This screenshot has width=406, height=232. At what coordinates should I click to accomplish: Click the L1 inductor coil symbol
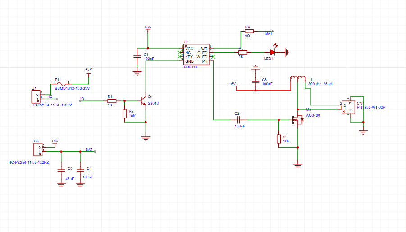click(297, 78)
